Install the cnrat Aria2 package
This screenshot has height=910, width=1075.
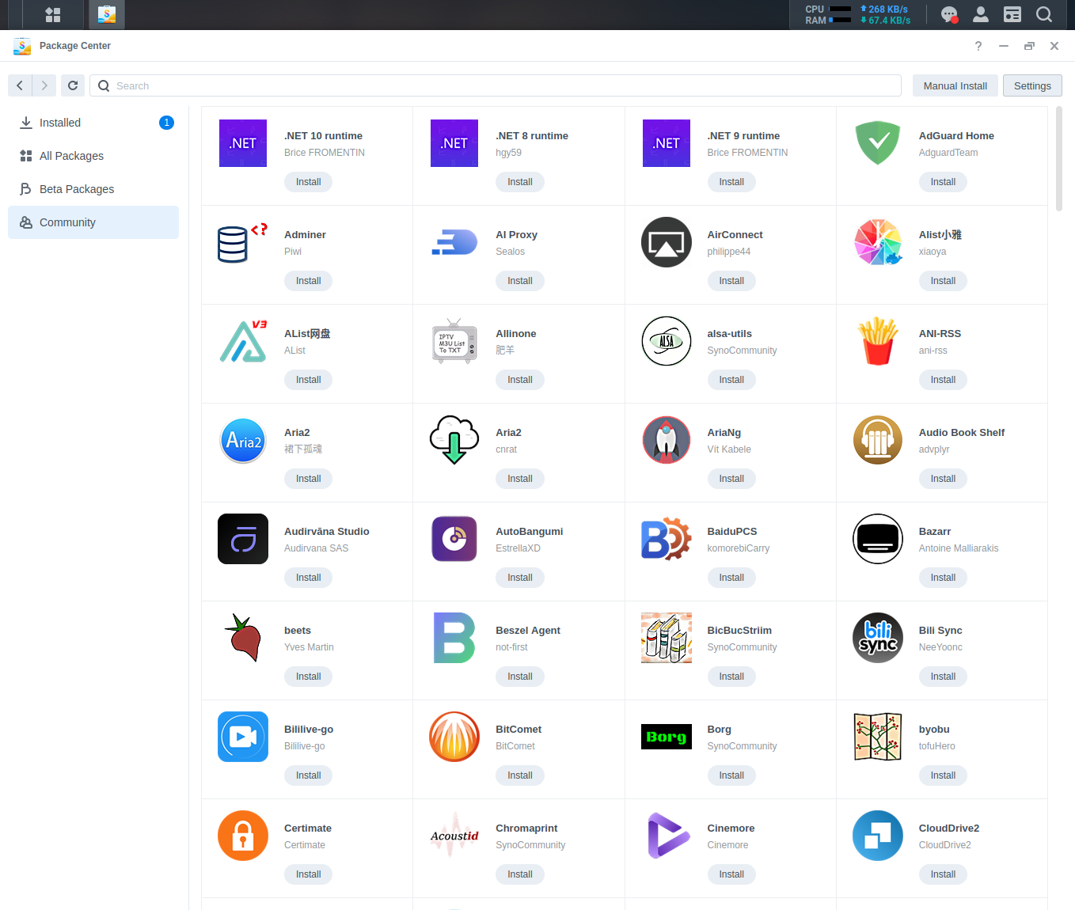pyautogui.click(x=520, y=479)
